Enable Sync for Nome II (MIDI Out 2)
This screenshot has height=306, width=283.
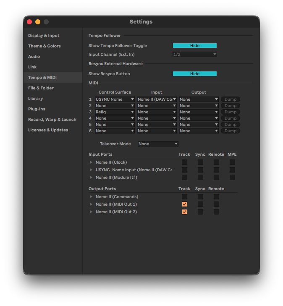click(x=200, y=212)
